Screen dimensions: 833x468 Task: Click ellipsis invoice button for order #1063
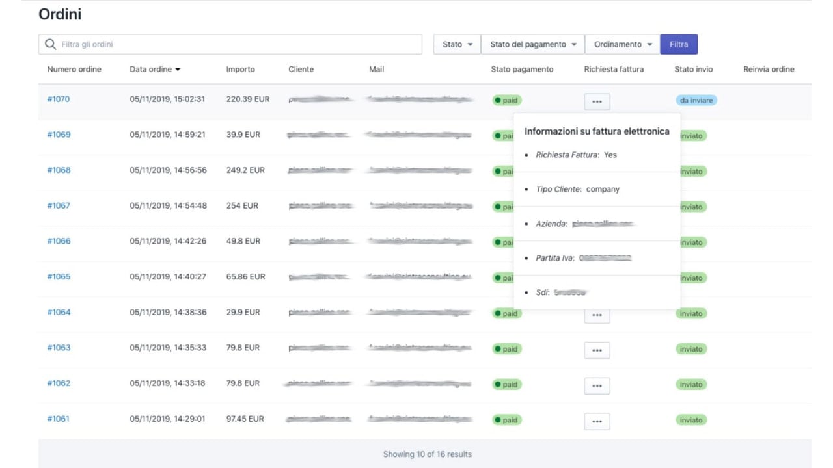(597, 350)
